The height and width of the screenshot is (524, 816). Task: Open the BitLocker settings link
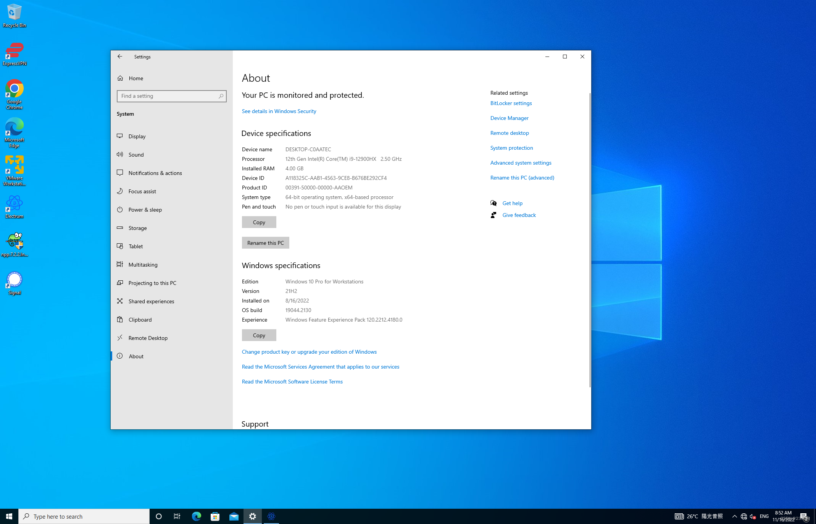[511, 103]
